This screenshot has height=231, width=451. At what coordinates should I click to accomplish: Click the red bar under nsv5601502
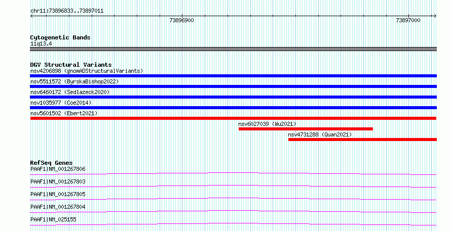(233, 118)
